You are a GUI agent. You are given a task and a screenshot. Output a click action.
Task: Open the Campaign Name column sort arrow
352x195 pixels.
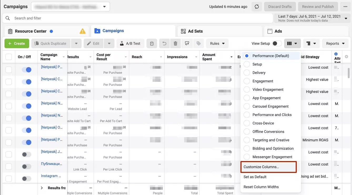(x=64, y=57)
